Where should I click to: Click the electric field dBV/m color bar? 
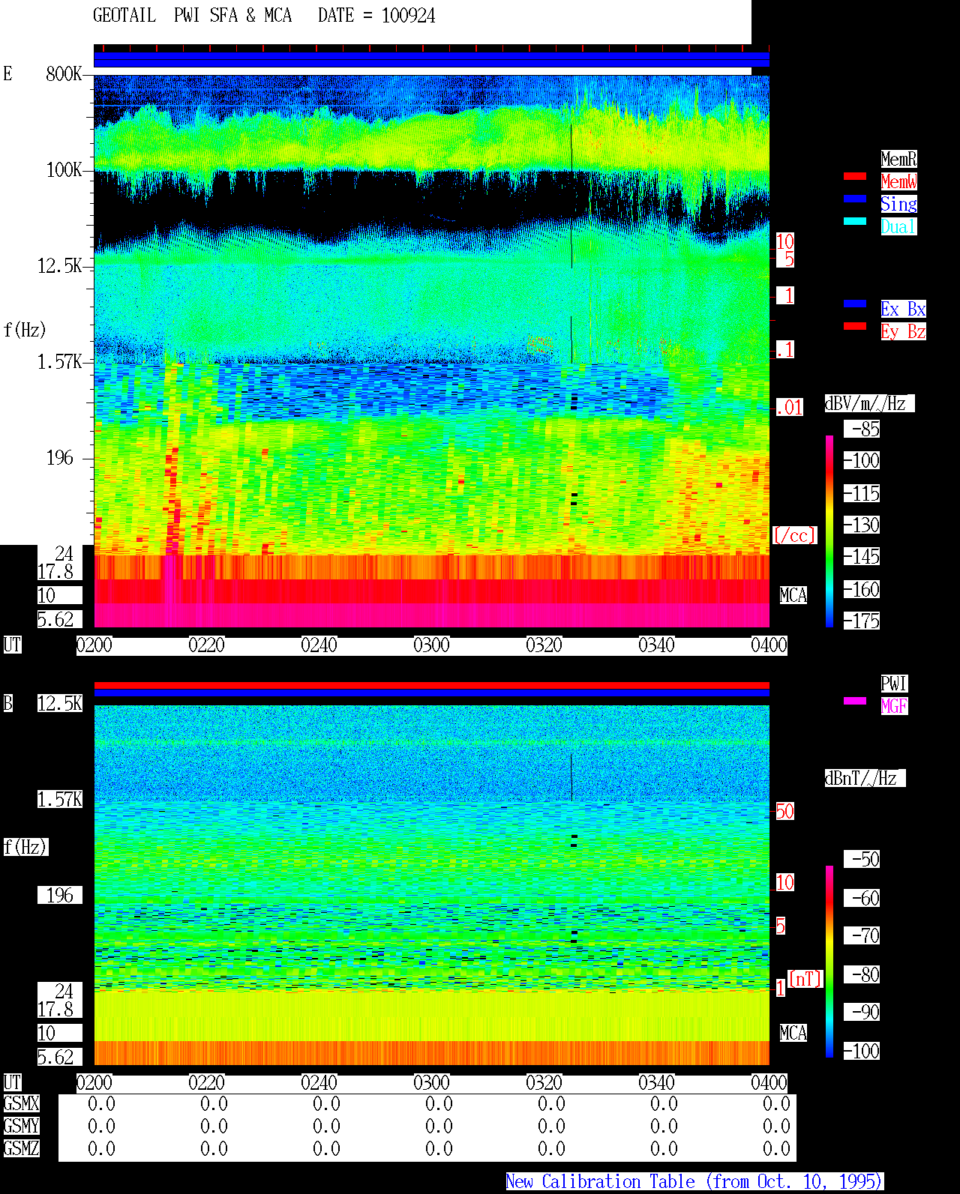point(829,531)
